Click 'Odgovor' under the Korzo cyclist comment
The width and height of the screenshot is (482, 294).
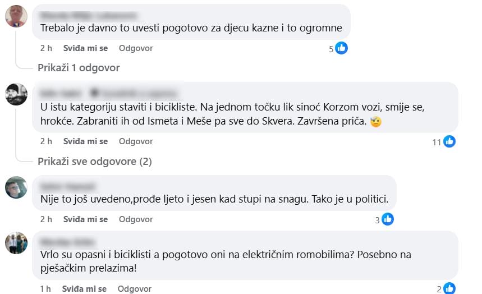tap(136, 141)
